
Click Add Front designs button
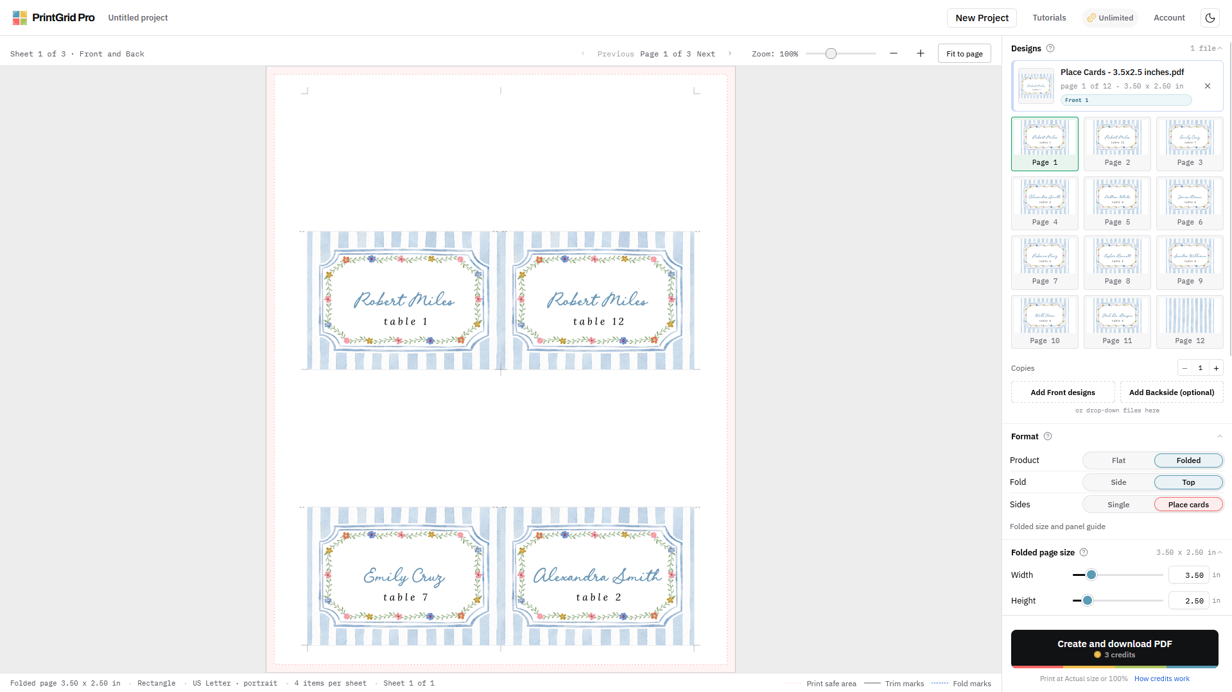[x=1063, y=392]
